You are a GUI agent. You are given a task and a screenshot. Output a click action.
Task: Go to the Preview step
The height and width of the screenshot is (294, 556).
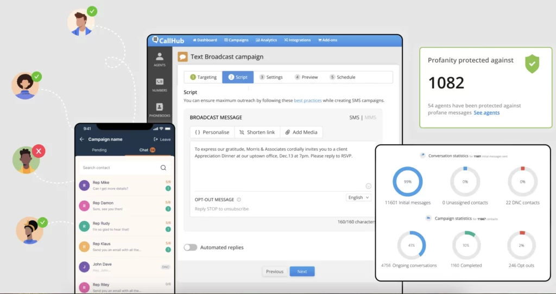pyautogui.click(x=306, y=77)
